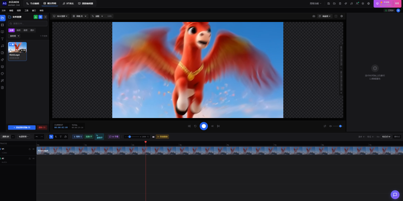The height and width of the screenshot is (201, 403).
Task: Click the music note icon in top bar
Action: [x=351, y=3]
